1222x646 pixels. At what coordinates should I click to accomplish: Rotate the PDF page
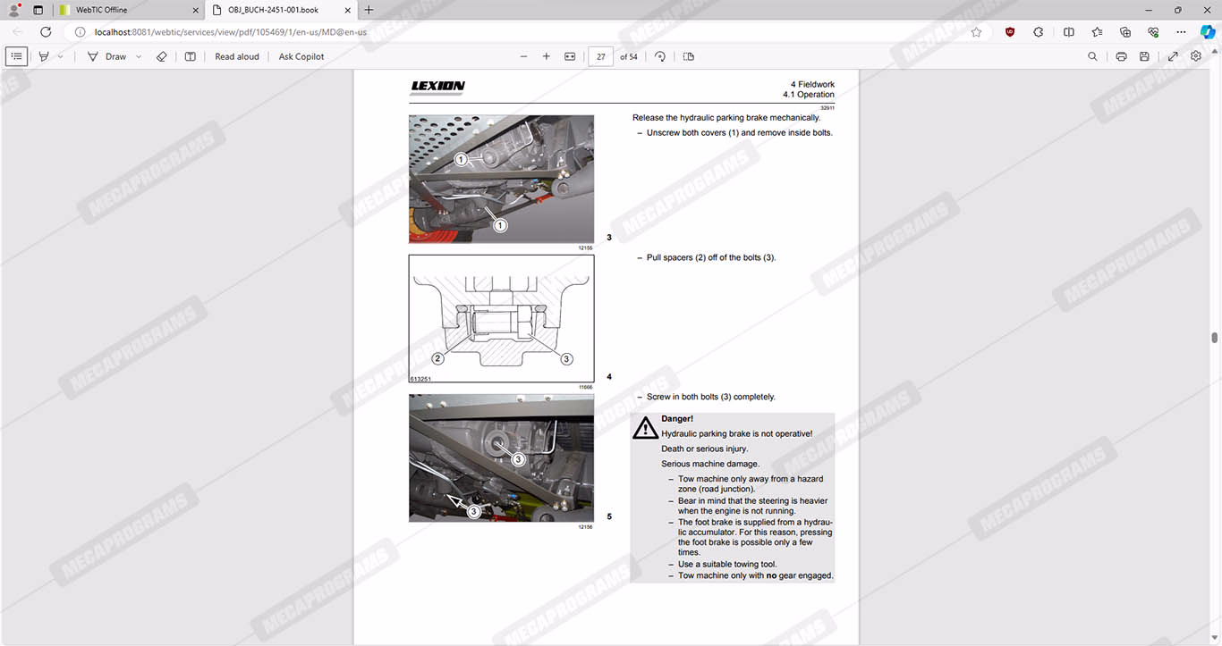[x=660, y=56]
